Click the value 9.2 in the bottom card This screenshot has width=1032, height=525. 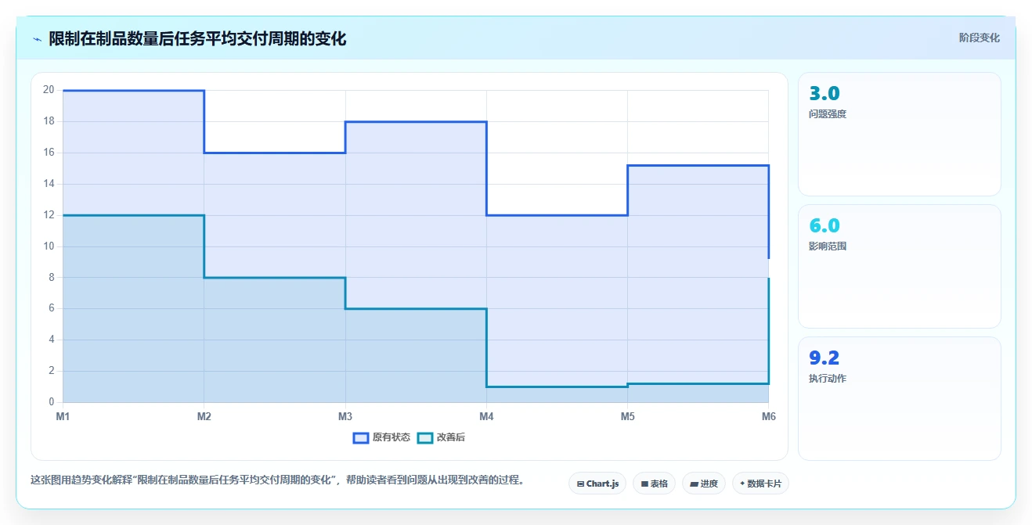pyautogui.click(x=825, y=358)
